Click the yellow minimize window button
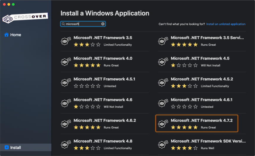255x156 pixels. tap(9, 4)
